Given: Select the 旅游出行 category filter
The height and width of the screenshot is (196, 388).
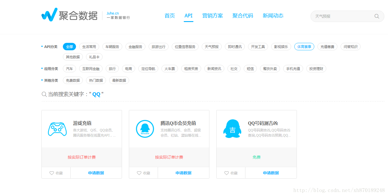Looking at the screenshot, I should point(159,47).
